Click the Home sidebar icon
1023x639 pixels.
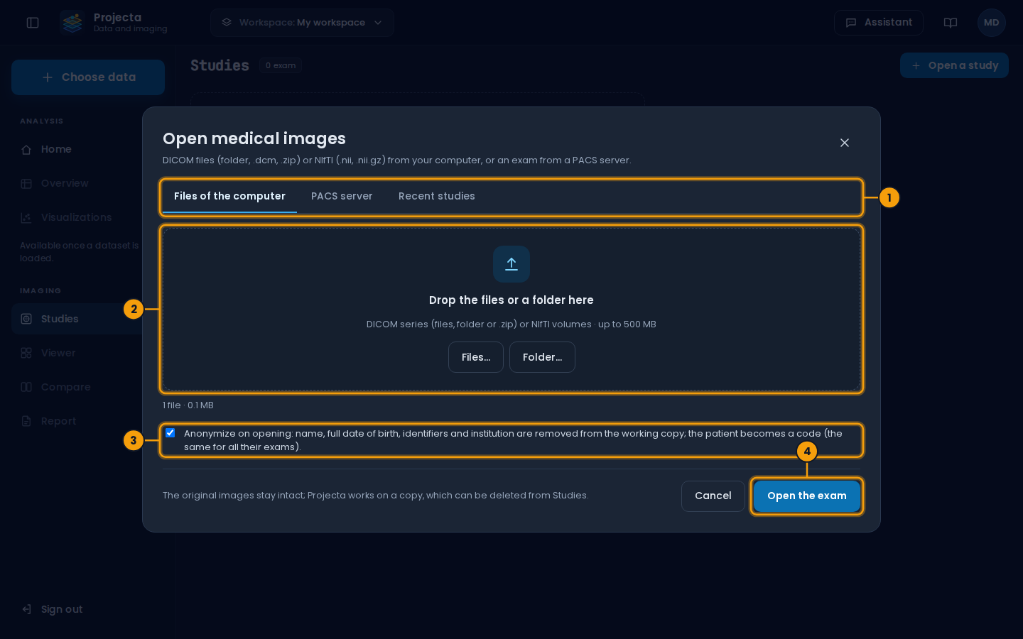tap(26, 149)
